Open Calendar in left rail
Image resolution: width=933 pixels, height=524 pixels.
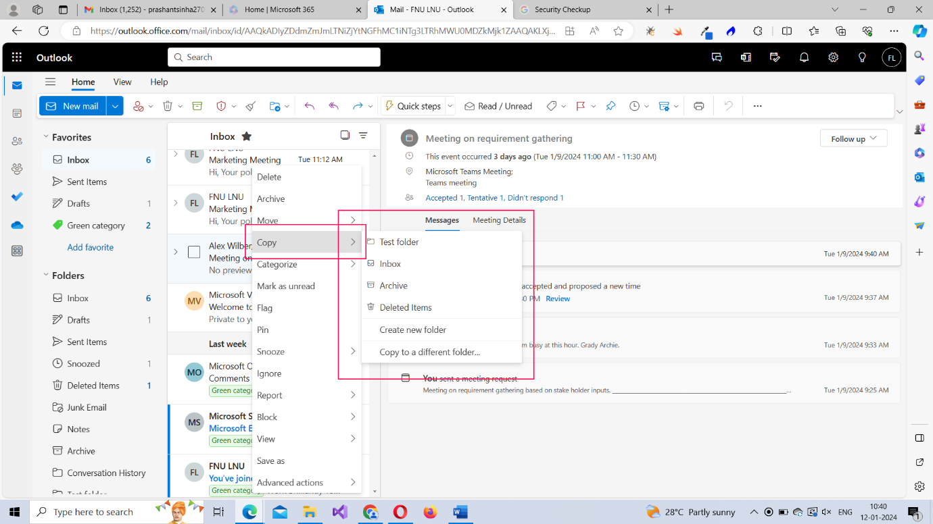point(17,113)
